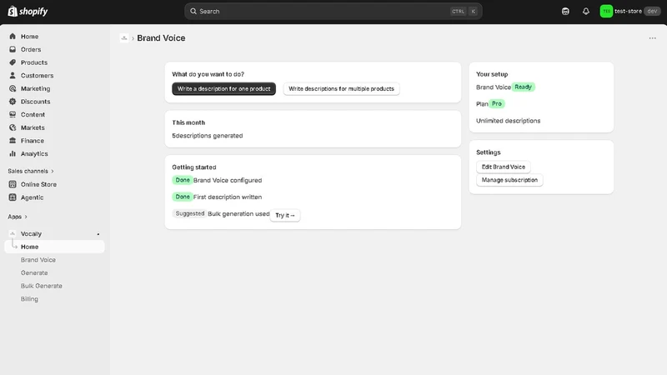This screenshot has width=667, height=375.
Task: Open Online Store via its storefront icon
Action: [x=13, y=184]
